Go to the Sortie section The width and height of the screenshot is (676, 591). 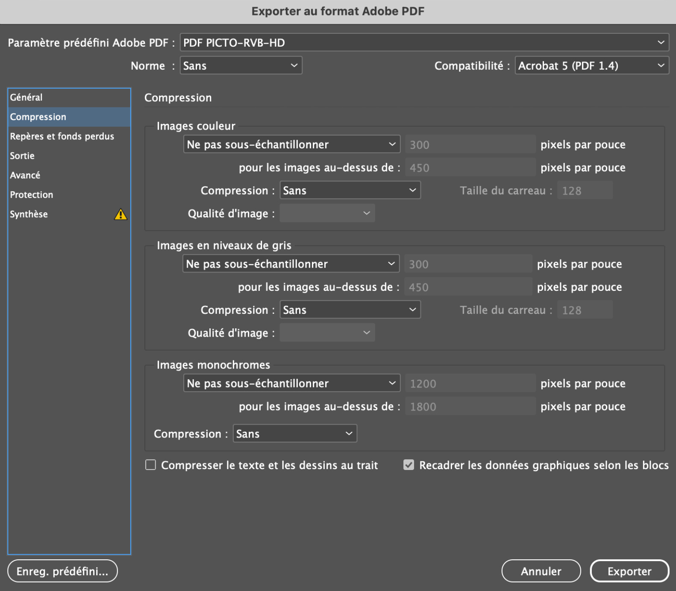click(x=22, y=156)
